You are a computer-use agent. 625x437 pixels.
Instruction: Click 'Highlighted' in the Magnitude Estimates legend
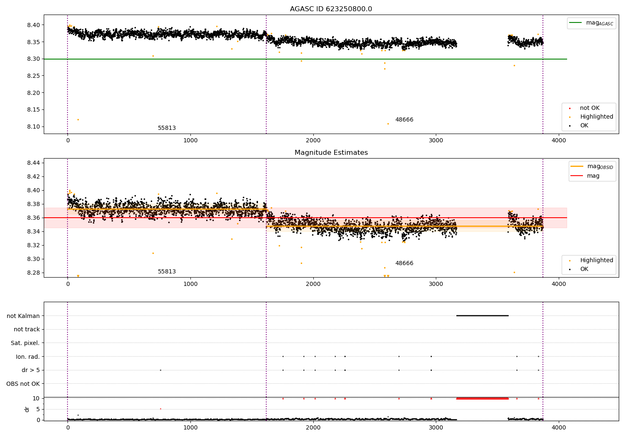(597, 261)
